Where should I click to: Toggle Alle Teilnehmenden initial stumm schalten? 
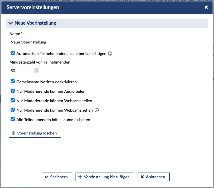tap(13, 119)
